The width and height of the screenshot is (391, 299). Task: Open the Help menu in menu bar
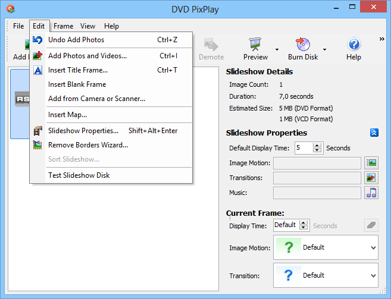[x=111, y=26]
